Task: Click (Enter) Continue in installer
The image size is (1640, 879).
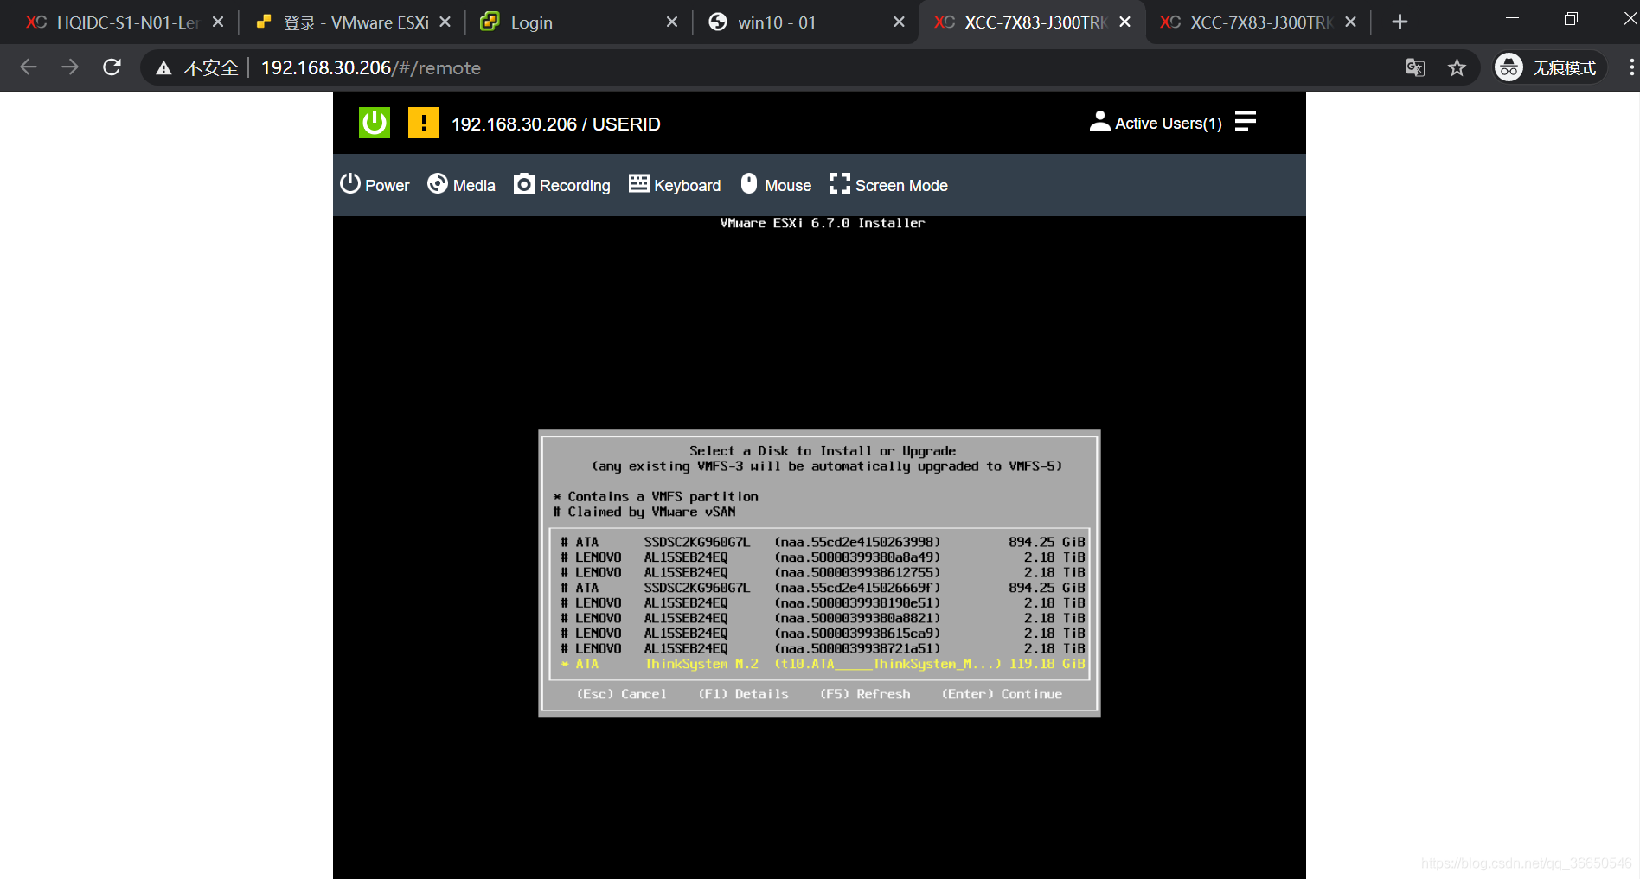Action: pyautogui.click(x=1002, y=694)
